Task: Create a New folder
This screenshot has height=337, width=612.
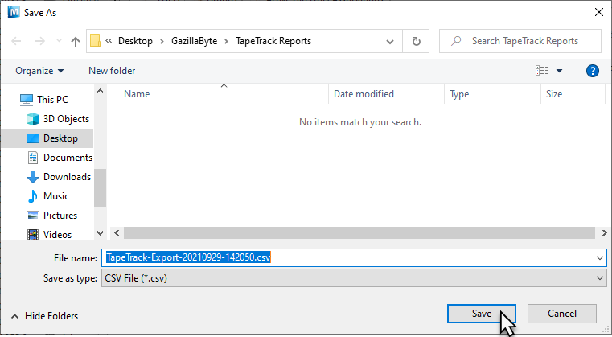Action: coord(112,71)
